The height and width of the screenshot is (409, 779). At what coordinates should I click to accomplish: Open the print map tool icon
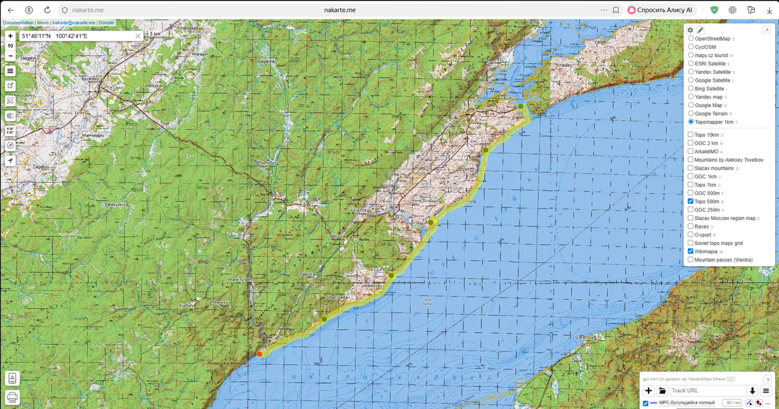pos(12,397)
